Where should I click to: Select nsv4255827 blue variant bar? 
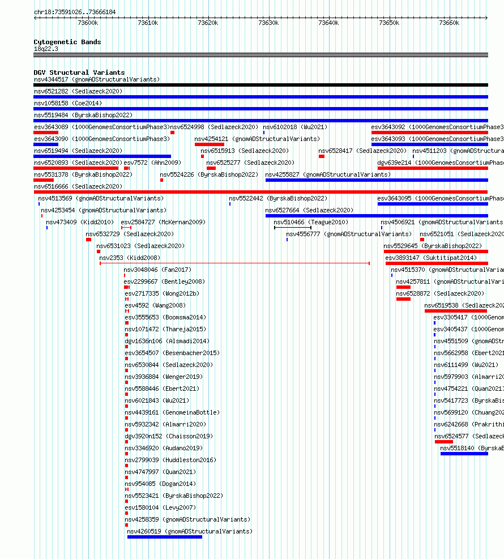377,180
